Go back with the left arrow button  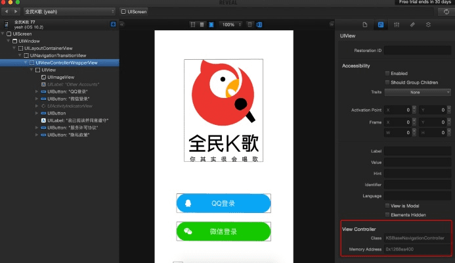tap(7, 12)
